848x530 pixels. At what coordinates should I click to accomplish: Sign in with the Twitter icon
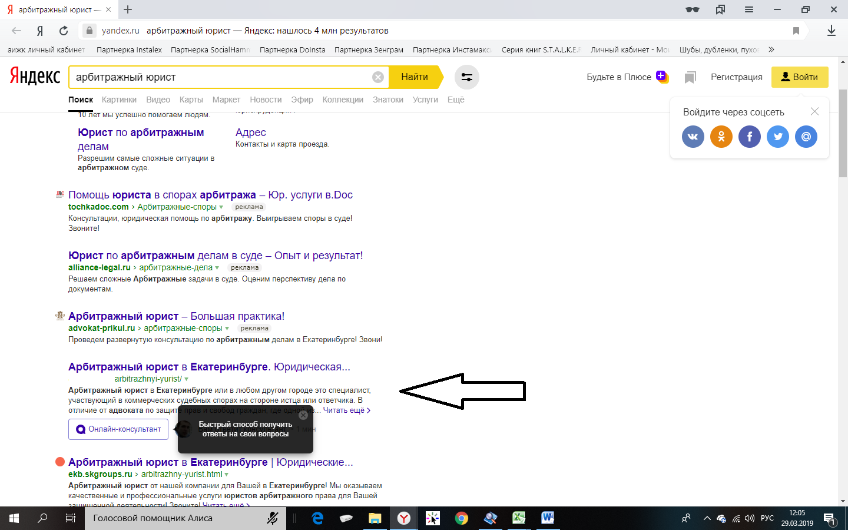(x=778, y=137)
